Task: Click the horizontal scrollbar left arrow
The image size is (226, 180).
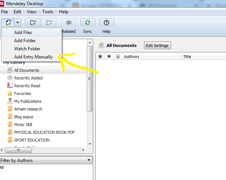Action: (1, 150)
